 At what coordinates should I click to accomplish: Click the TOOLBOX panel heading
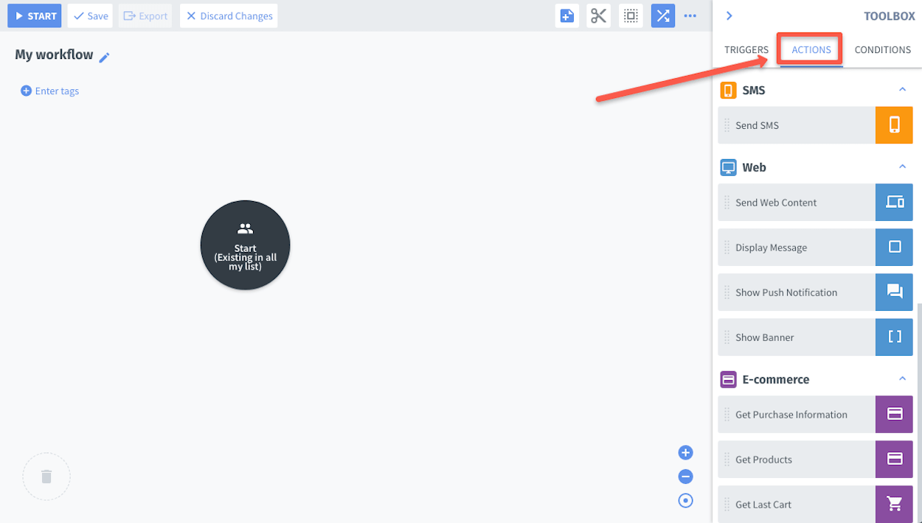point(890,15)
